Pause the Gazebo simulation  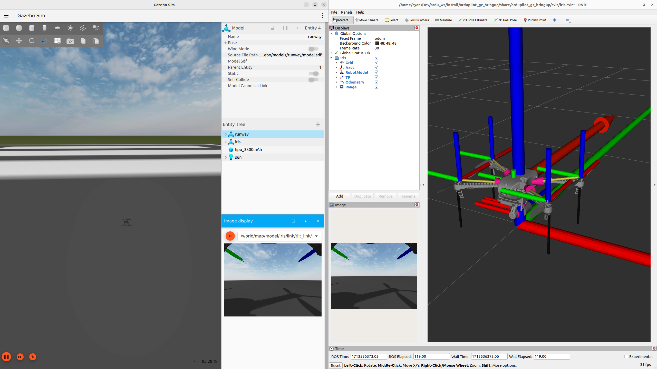click(6, 357)
